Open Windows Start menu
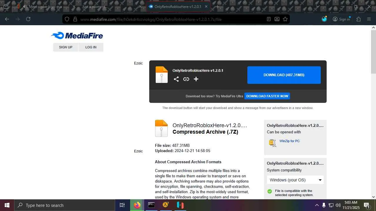The width and height of the screenshot is (376, 211). click(7, 205)
